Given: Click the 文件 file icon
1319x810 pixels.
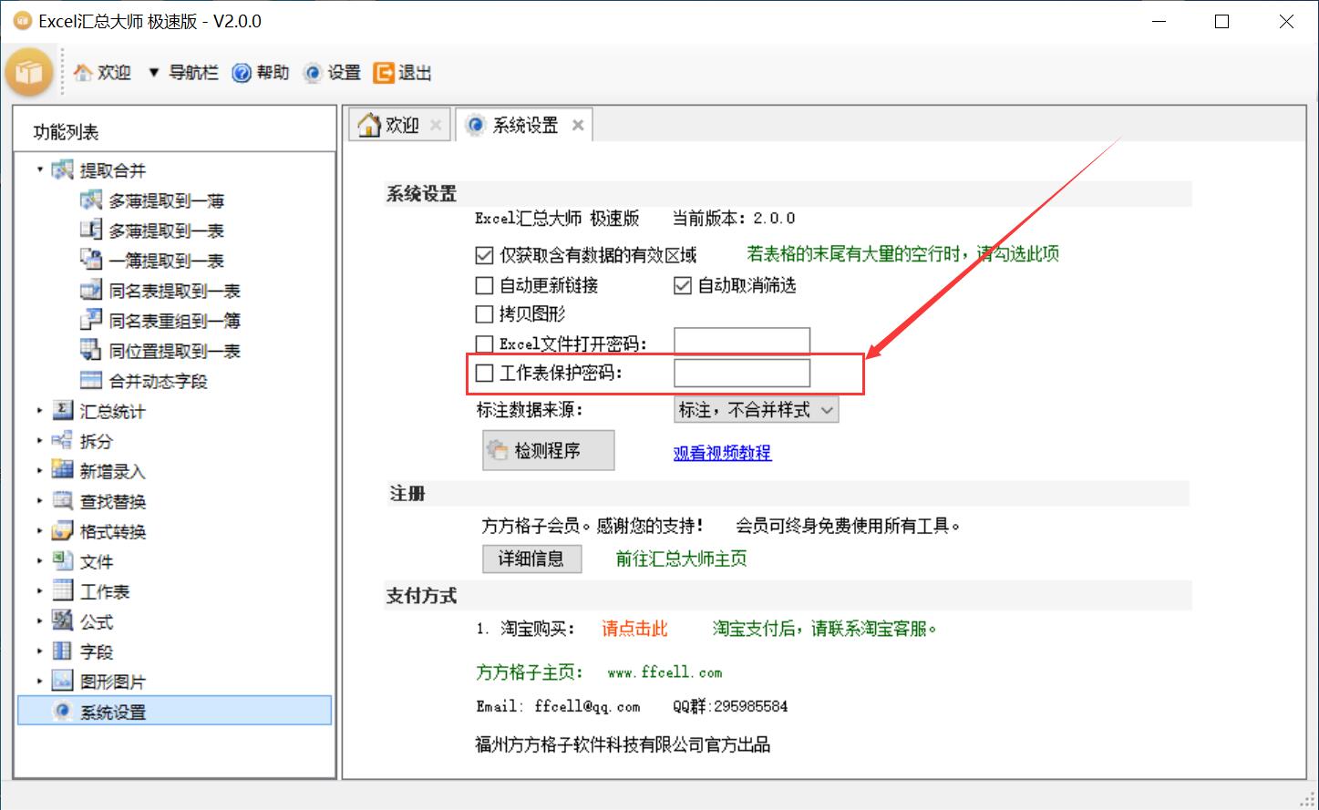Looking at the screenshot, I should (x=63, y=560).
